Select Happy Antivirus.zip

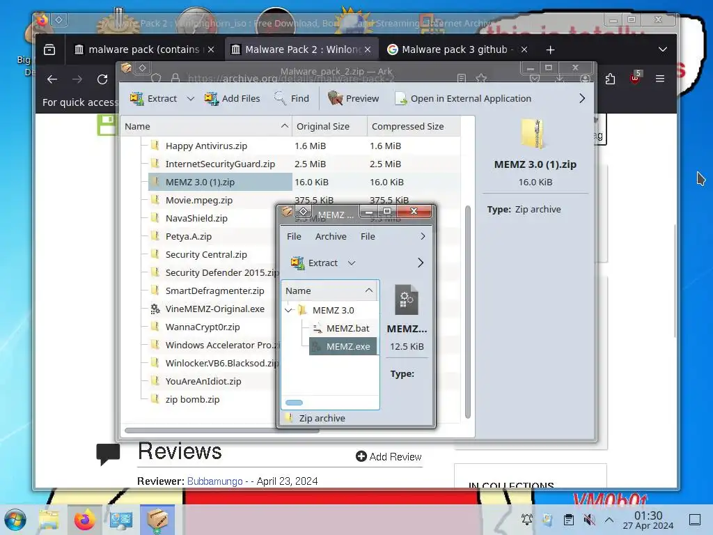pos(206,146)
